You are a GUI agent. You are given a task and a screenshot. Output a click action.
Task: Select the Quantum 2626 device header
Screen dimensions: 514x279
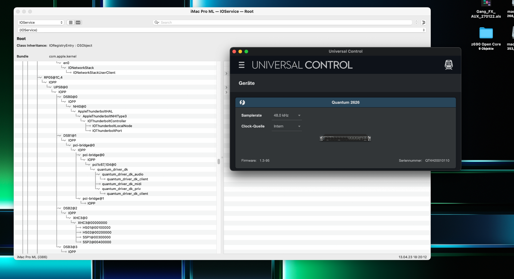pyautogui.click(x=346, y=102)
